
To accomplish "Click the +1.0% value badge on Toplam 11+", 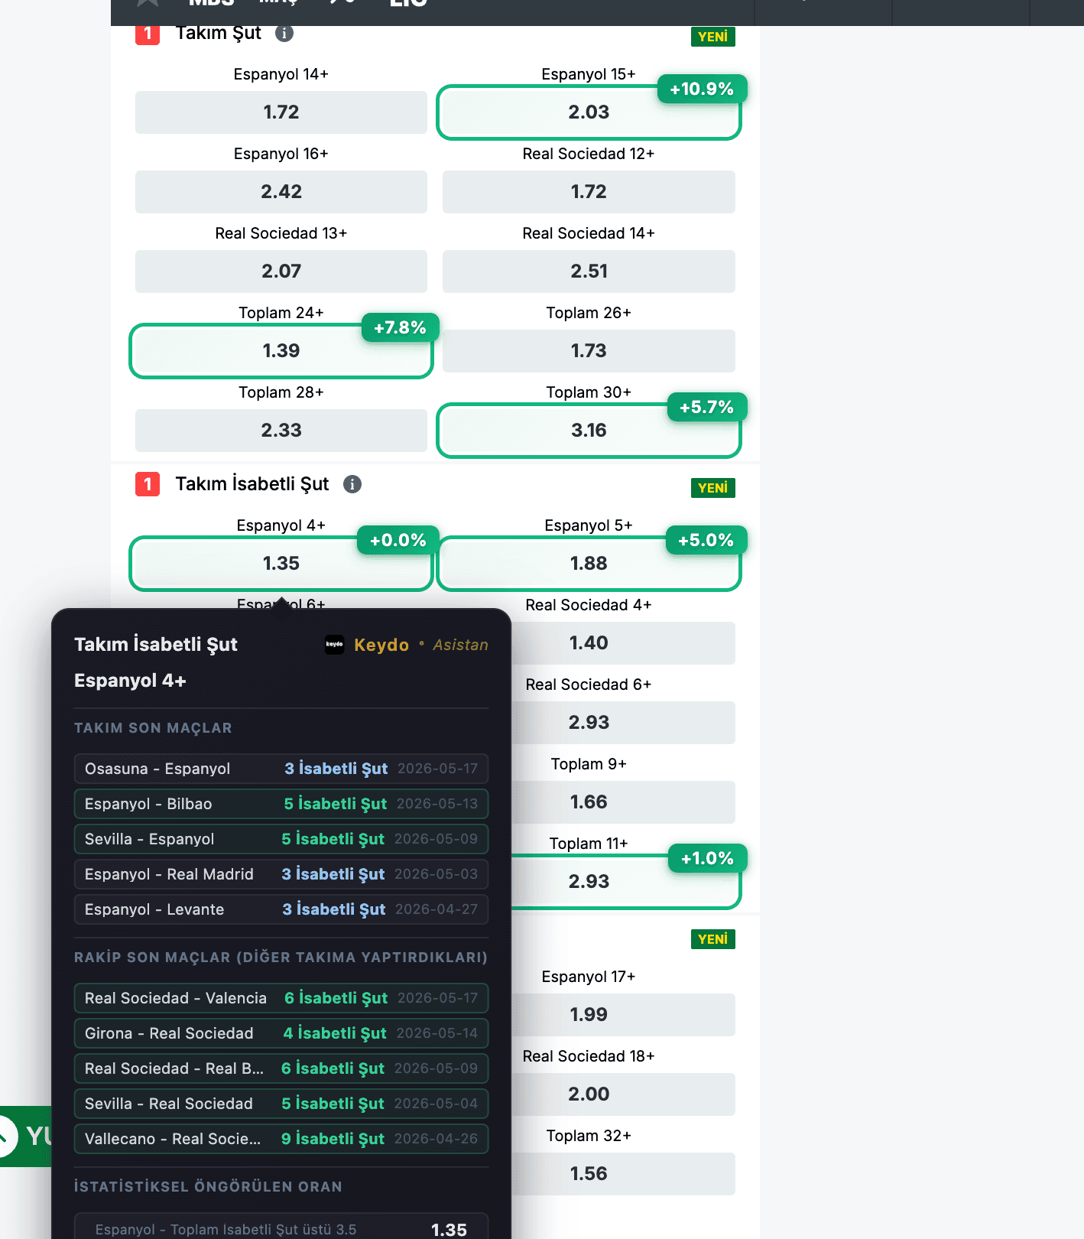I will pos(707,859).
